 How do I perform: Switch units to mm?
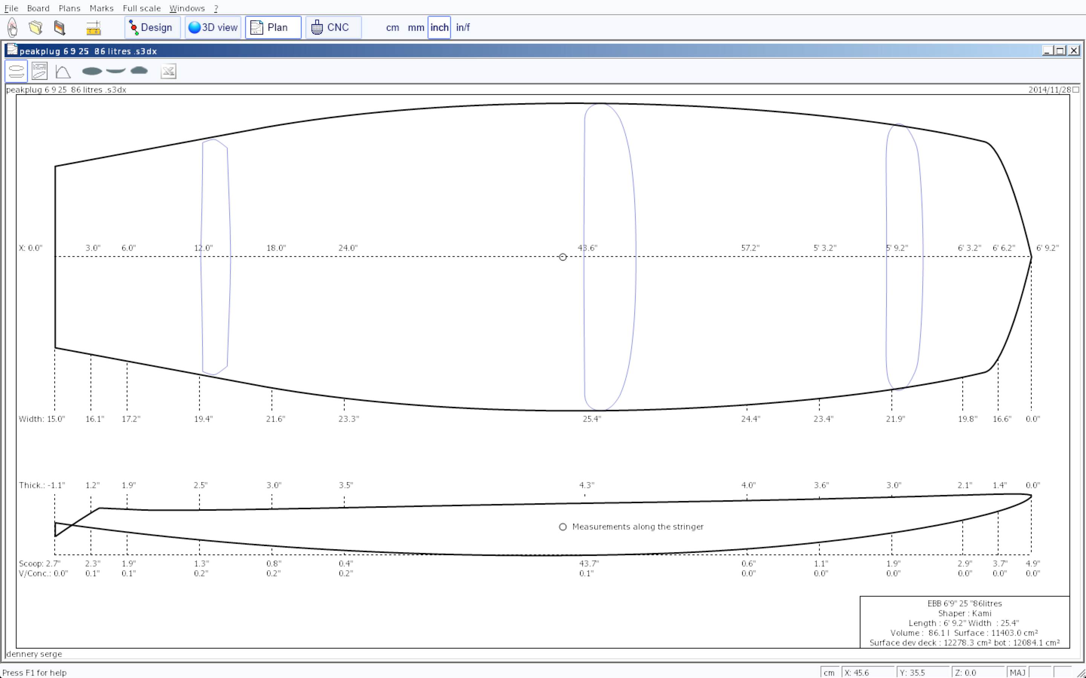[x=416, y=27]
